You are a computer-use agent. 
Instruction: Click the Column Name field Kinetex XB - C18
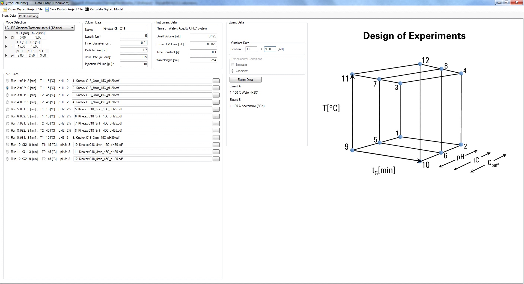tap(125, 29)
